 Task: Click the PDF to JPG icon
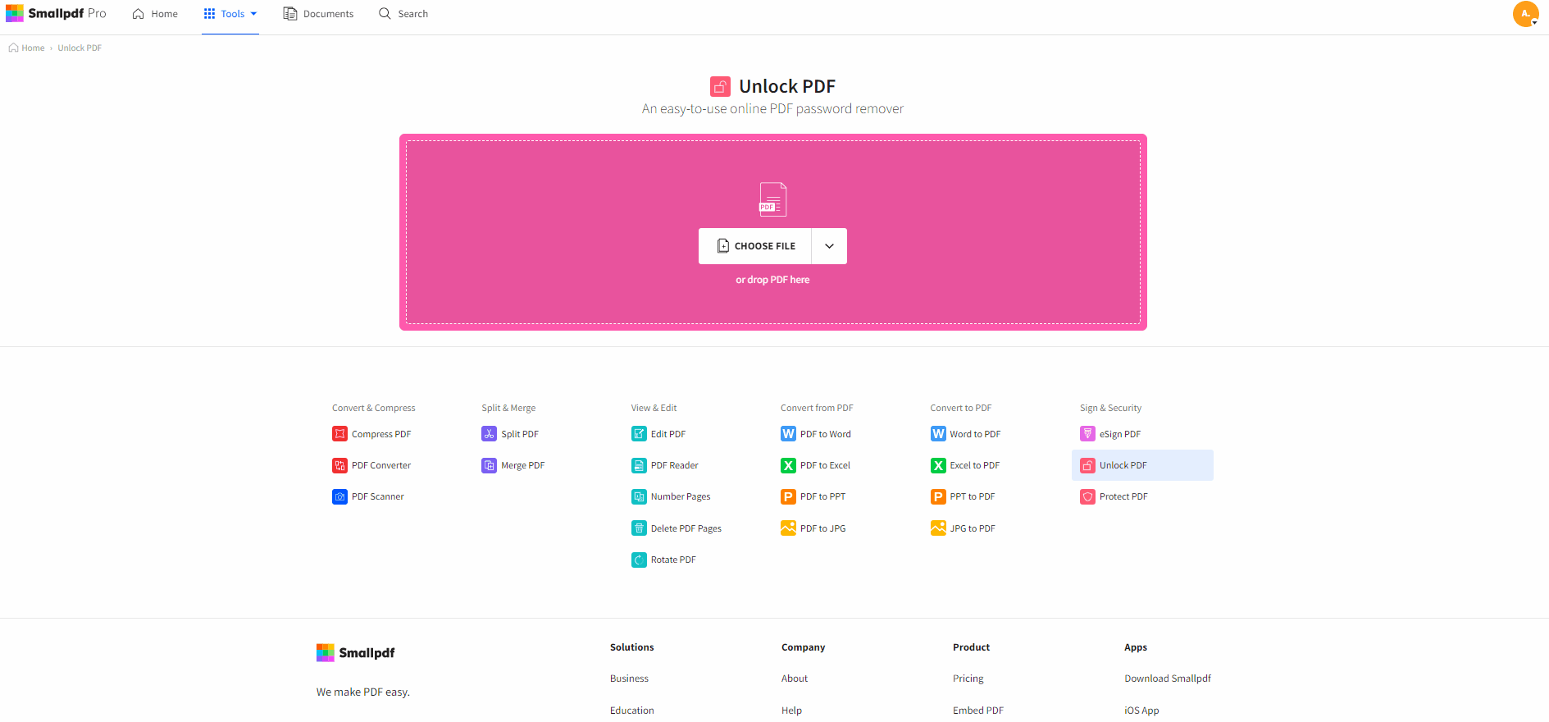pyautogui.click(x=788, y=528)
